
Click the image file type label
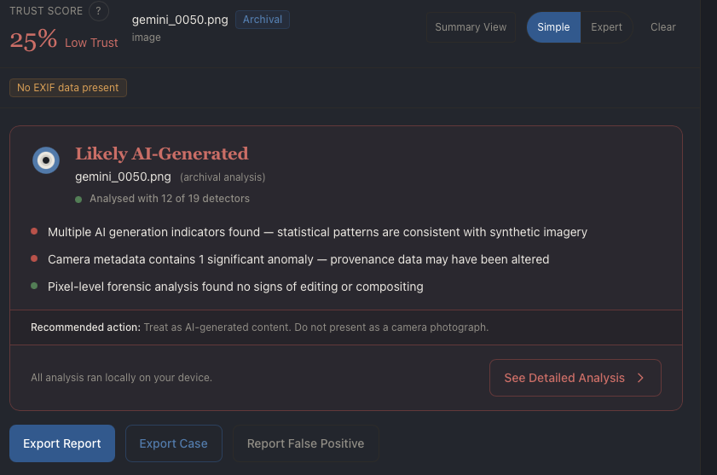147,37
